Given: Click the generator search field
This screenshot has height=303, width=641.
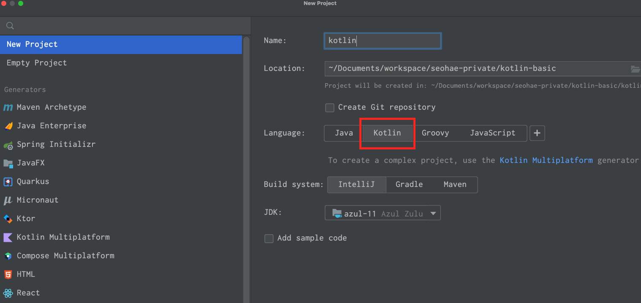Looking at the screenshot, I should (125, 26).
